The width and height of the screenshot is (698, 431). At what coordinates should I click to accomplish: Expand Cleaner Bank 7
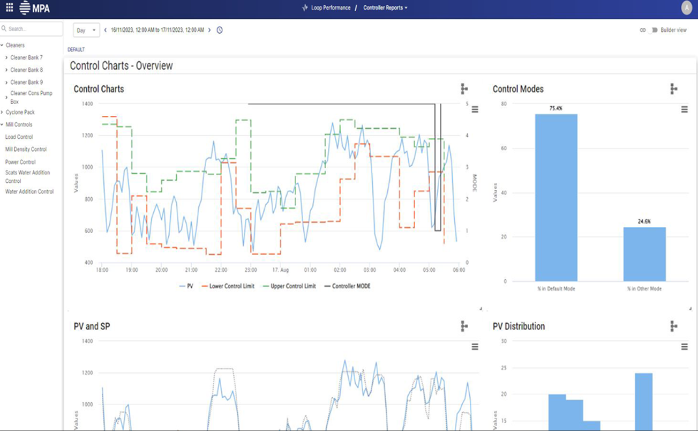tap(6, 57)
